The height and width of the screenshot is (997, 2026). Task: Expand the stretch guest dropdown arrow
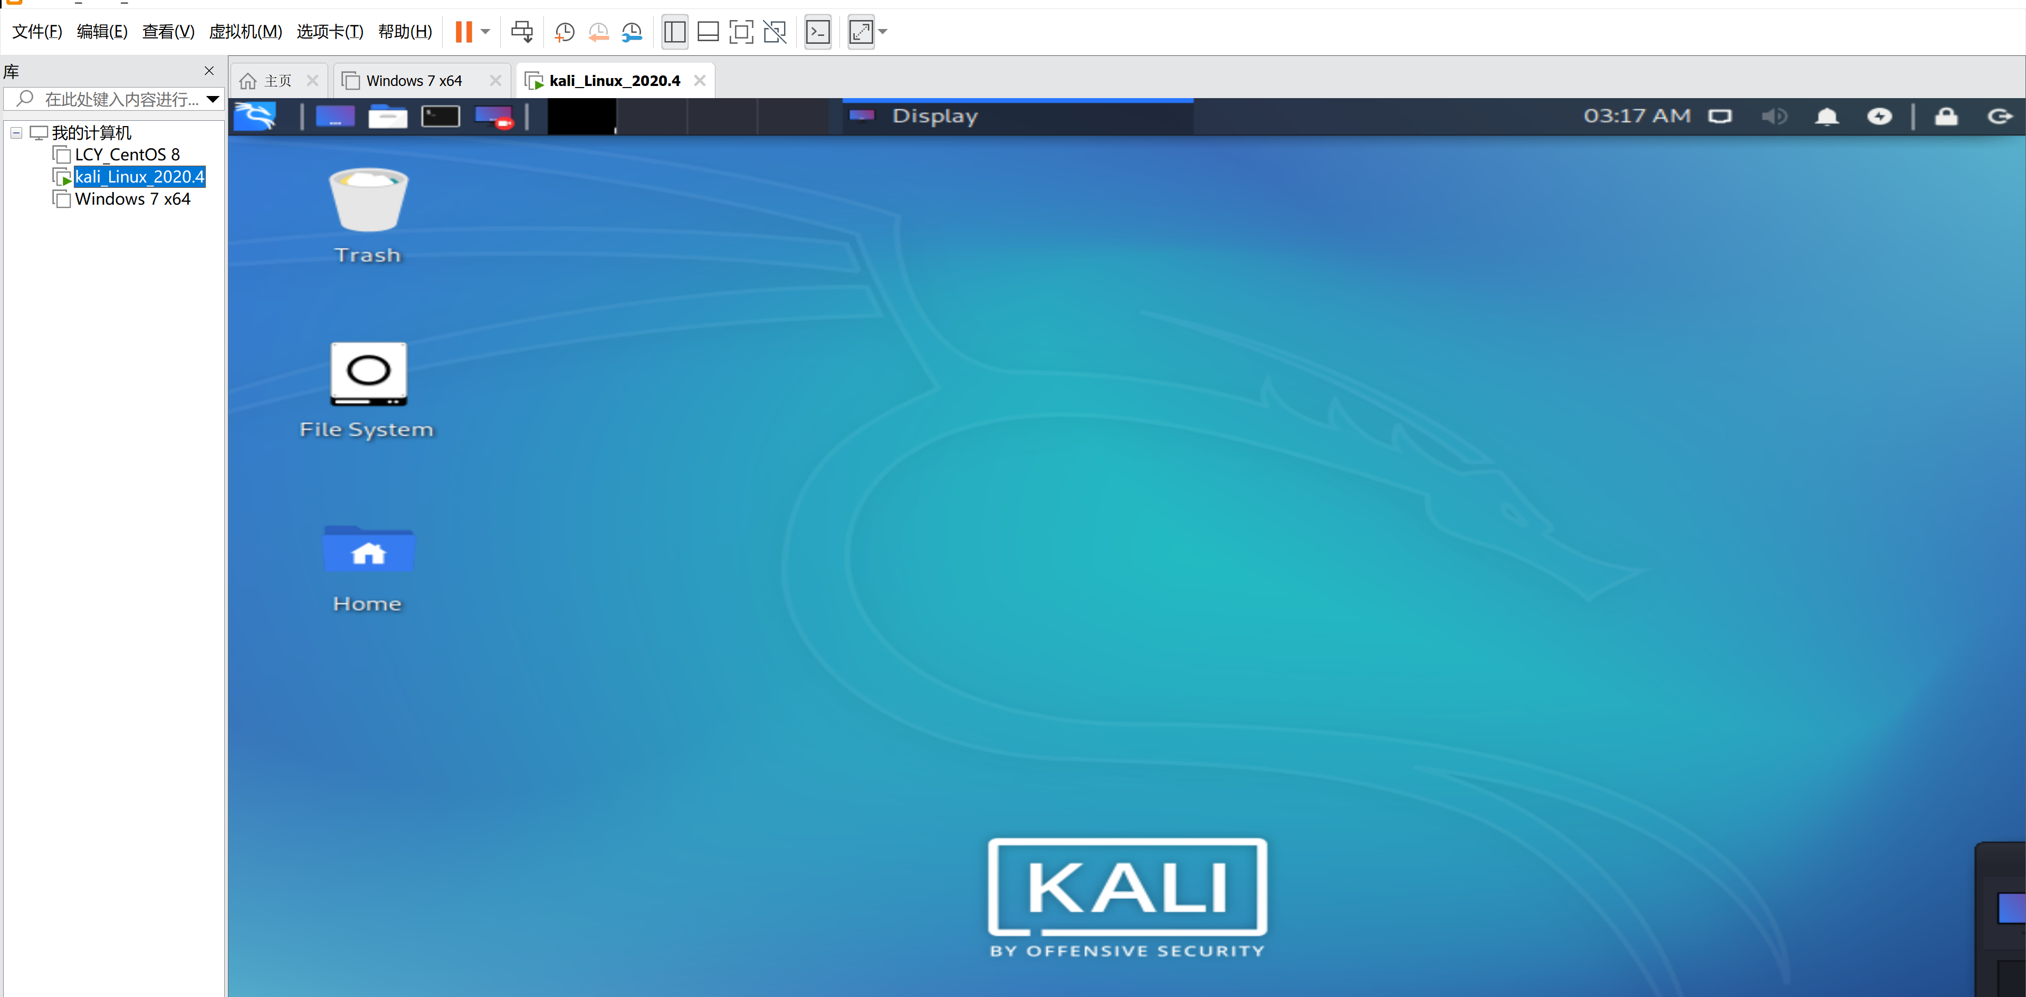[883, 32]
